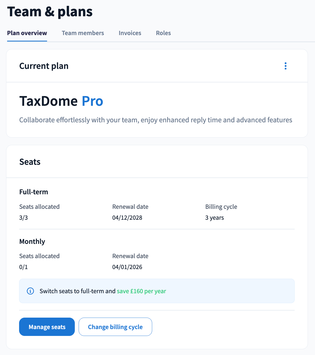Click the green save £160 per year text
Image resolution: width=315 pixels, height=355 pixels.
141,291
